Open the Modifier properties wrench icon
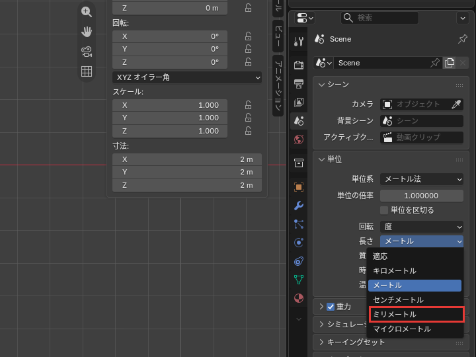This screenshot has width=476, height=357. [x=299, y=206]
